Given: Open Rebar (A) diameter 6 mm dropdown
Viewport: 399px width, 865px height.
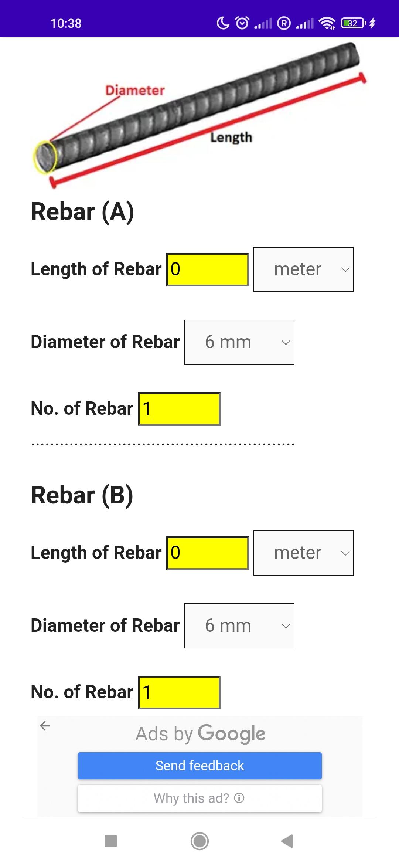Looking at the screenshot, I should coord(239,342).
